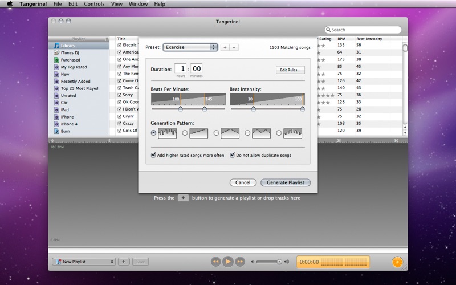Screen dimensions: 456x285
Task: Click the Generate Playlist button
Action: 285,182
